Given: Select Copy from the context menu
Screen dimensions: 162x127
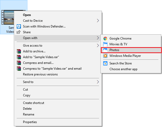Looking at the screenshot, I should (58, 95).
